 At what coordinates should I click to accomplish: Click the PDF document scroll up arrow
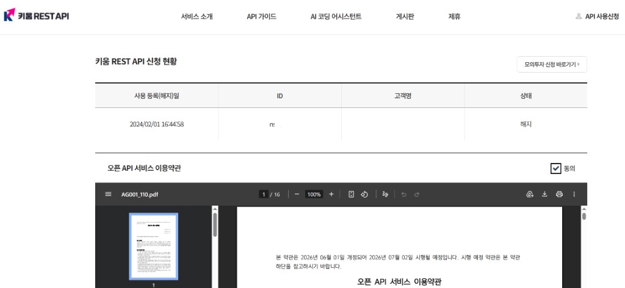click(x=584, y=209)
